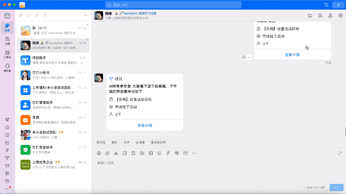Click 查看详情 link on the project card
This screenshot has width=346, height=194.
coord(145,125)
